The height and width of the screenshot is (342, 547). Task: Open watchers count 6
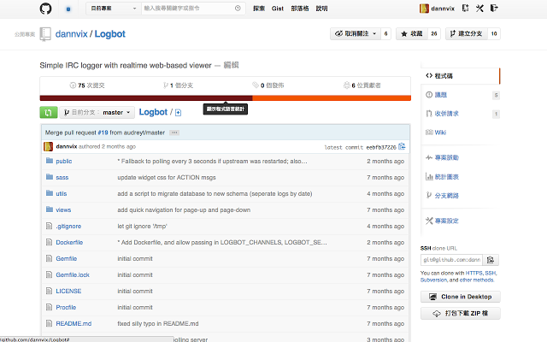click(x=385, y=34)
